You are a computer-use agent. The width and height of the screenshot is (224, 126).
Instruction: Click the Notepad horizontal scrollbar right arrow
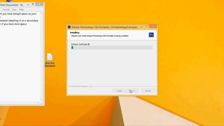[38, 103]
